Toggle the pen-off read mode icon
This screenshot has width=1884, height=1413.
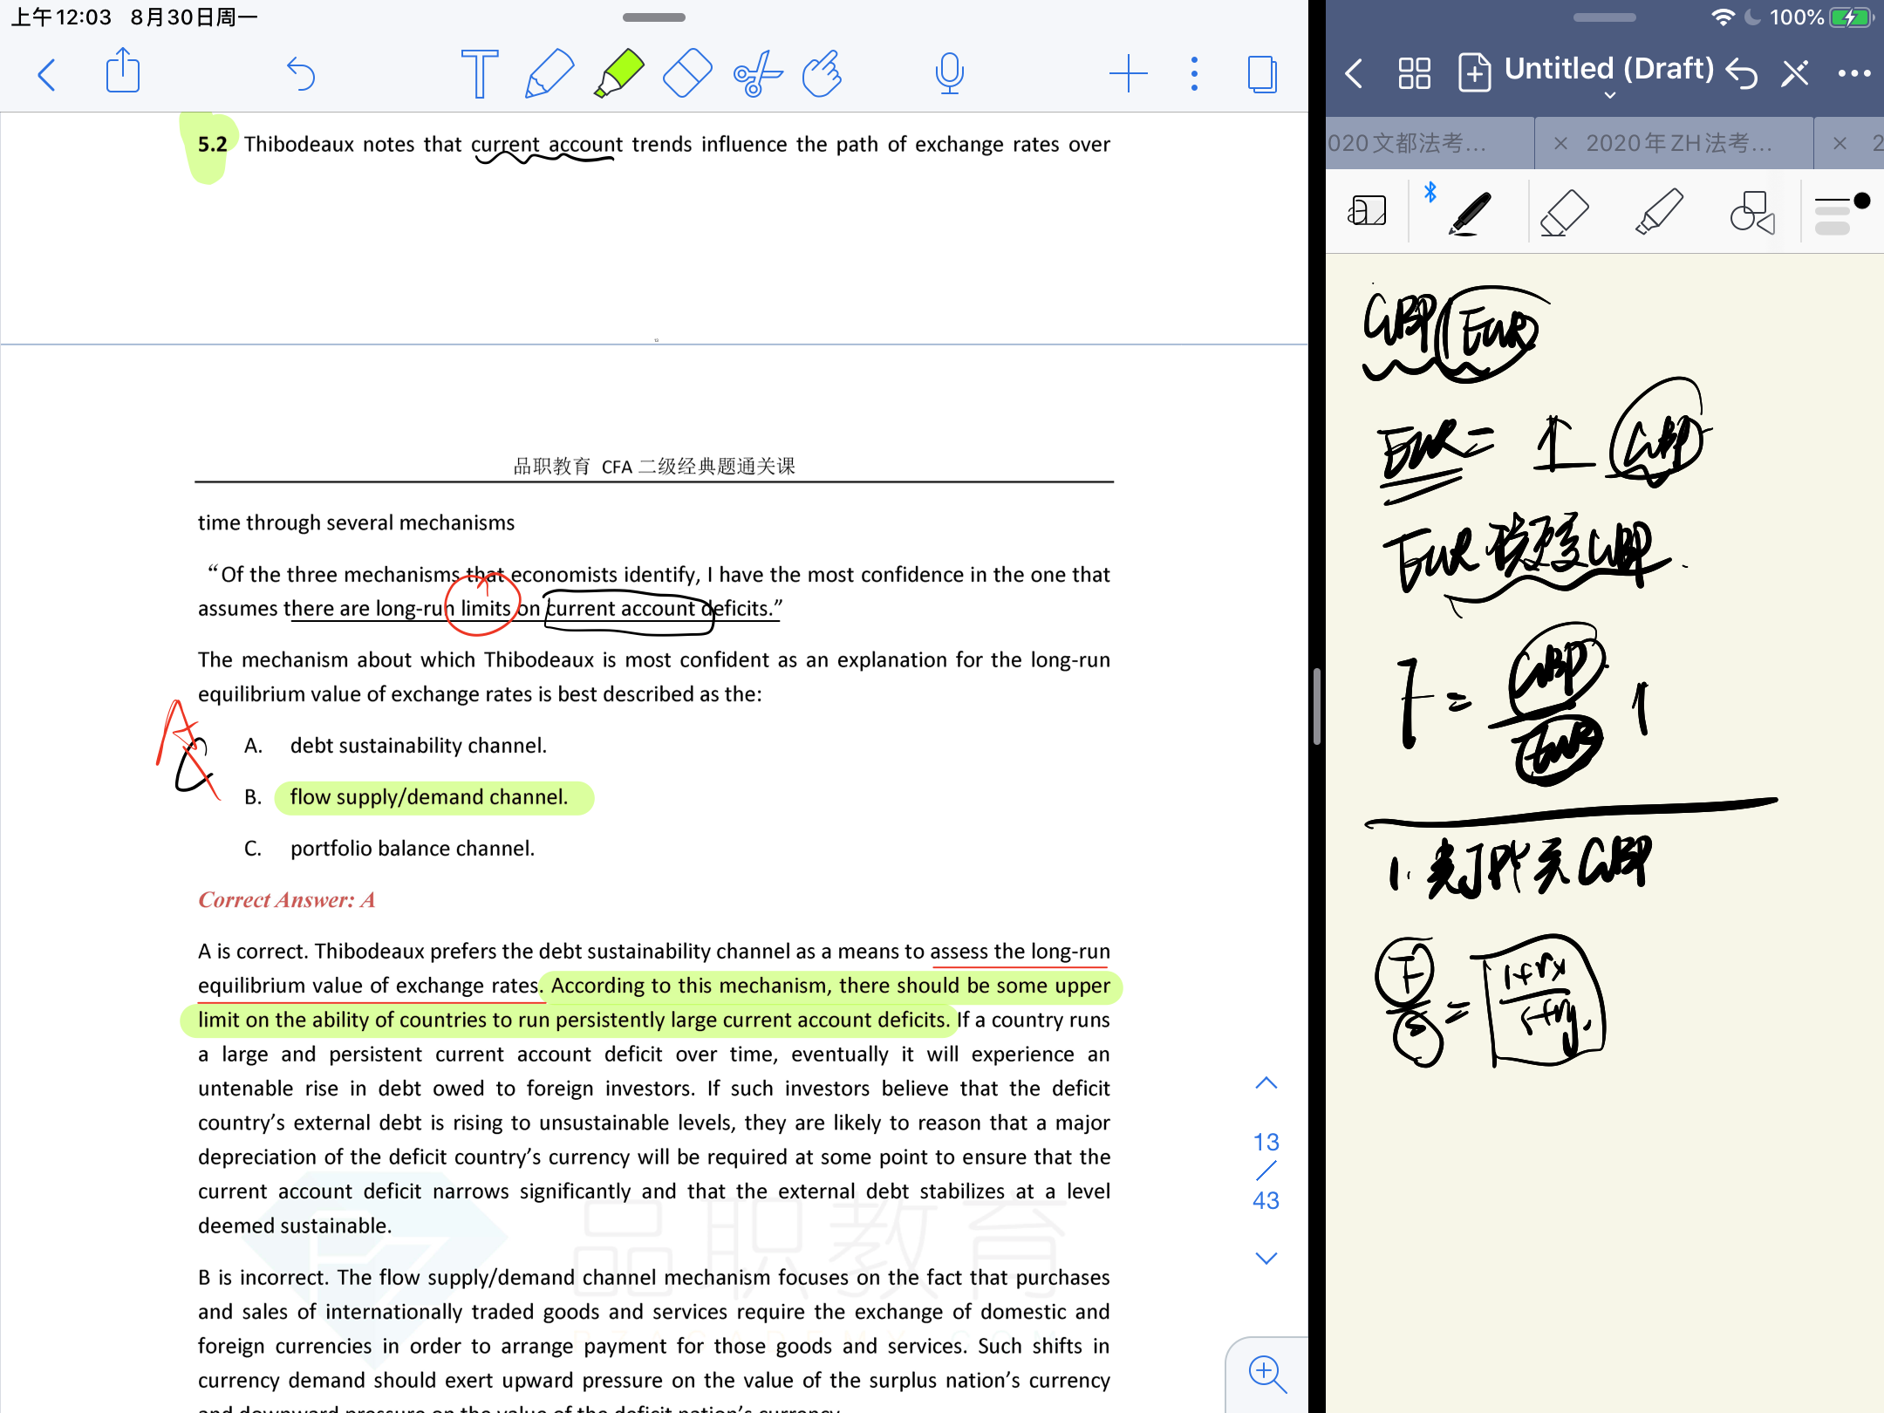(x=1795, y=74)
